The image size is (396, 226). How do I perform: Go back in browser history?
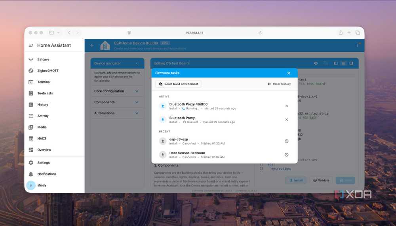pos(69,32)
